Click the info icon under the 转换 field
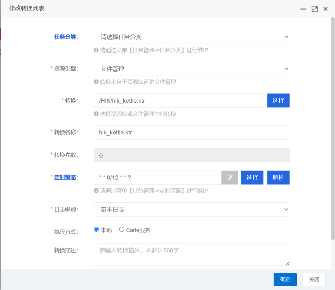 tap(96, 114)
